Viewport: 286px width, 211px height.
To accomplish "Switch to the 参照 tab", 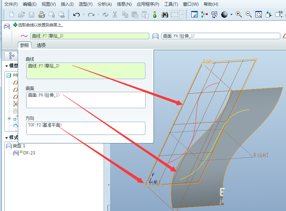I will tap(25, 45).
